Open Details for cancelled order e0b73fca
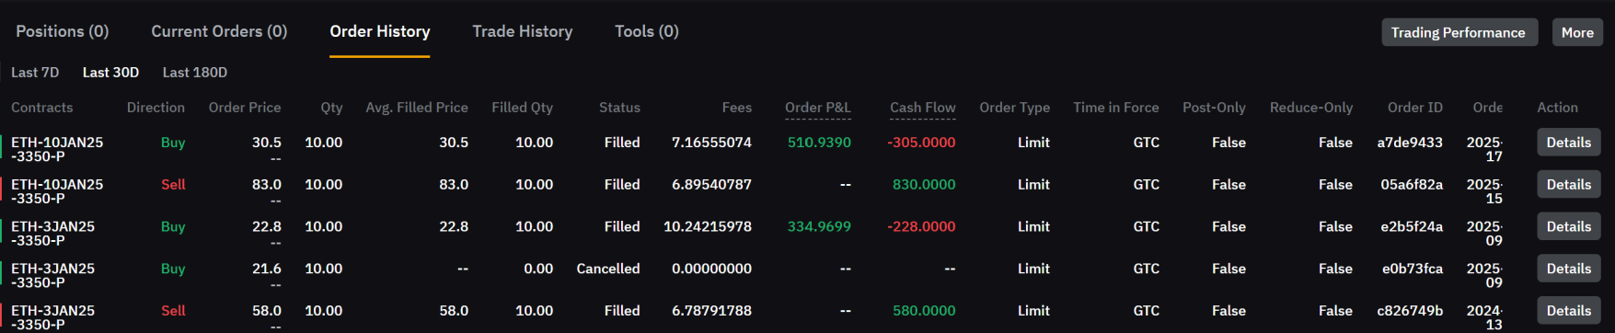Screen dimensions: 1615x333 1568,269
